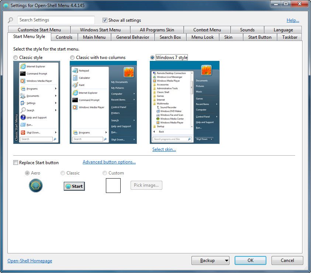Click the Select skin... link

click(164, 149)
